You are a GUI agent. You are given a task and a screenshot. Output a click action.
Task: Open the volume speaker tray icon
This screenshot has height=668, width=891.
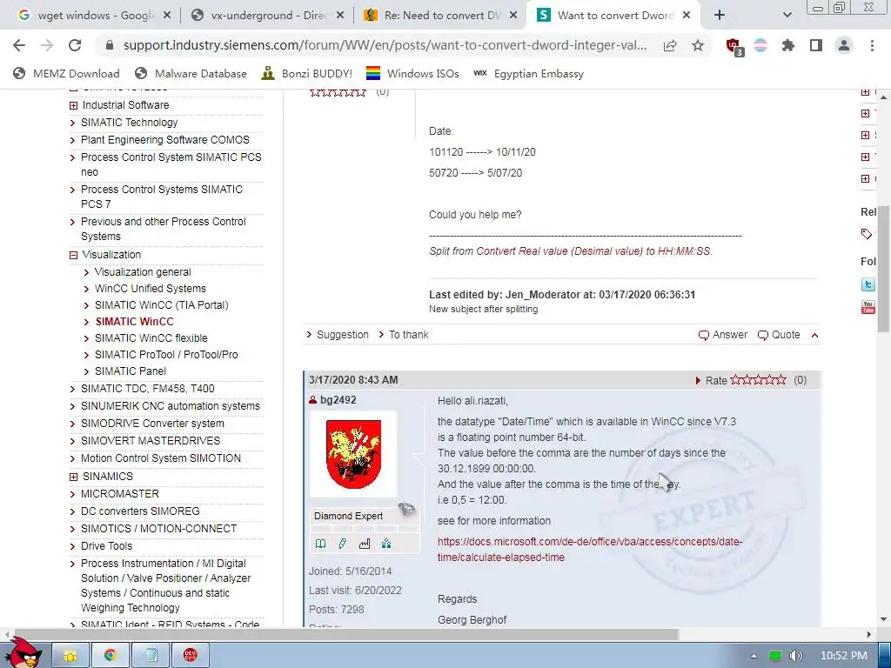pyautogui.click(x=795, y=656)
